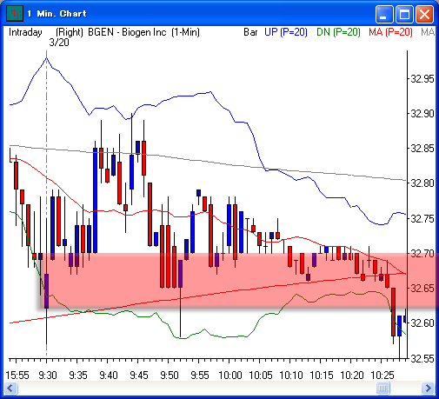Click the '3/20' date label
439x399 pixels.
tap(59, 43)
